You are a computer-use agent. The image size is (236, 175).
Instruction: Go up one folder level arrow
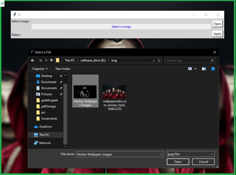point(51,60)
